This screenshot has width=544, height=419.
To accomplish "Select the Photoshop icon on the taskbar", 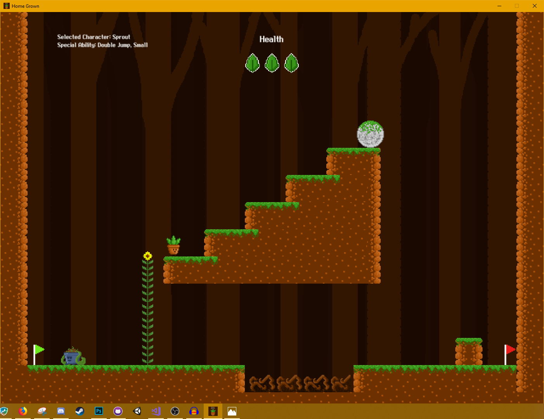I will (99, 411).
